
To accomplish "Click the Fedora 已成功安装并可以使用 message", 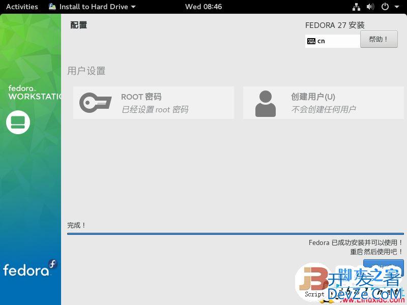I will click(355, 242).
